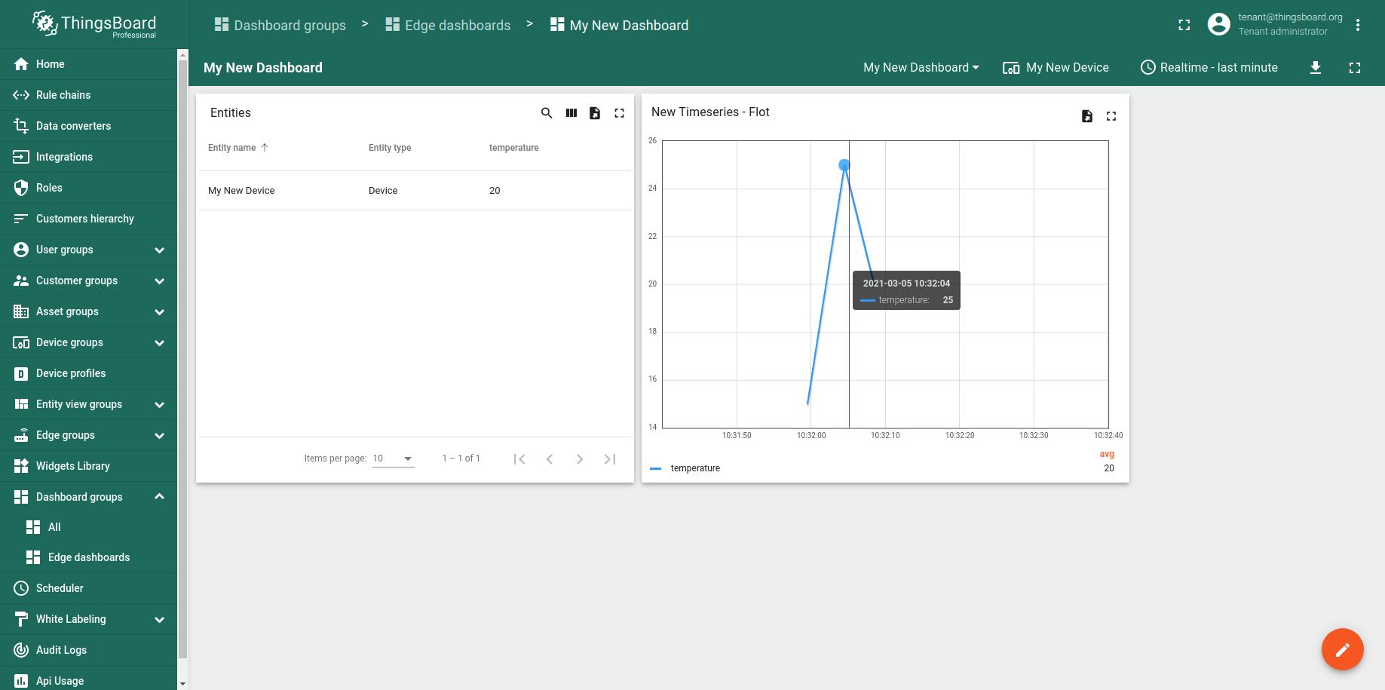
Task: Open Widgets Library
Action: click(x=88, y=466)
